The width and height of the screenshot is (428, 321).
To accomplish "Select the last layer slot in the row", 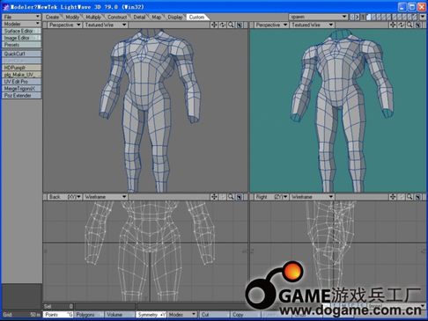I will click(x=415, y=17).
